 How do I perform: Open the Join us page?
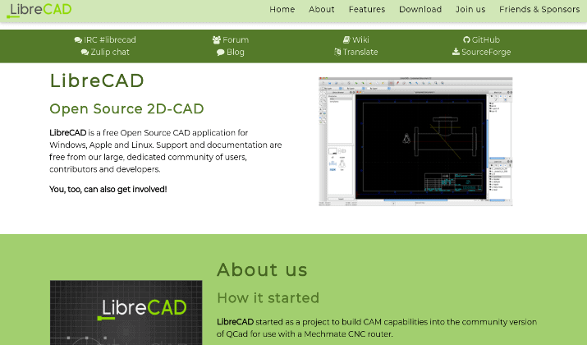click(470, 10)
